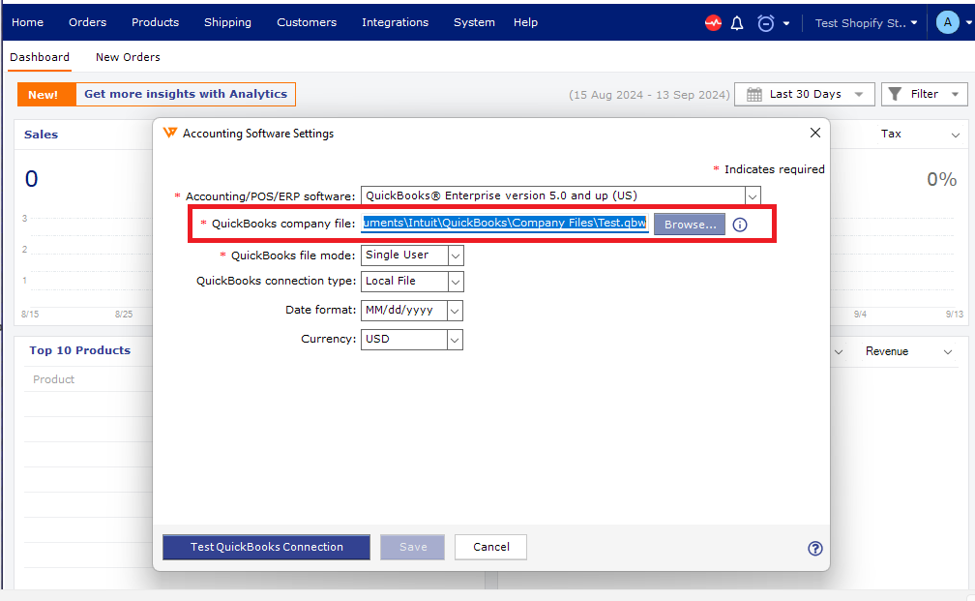Open the Home menu
This screenshot has height=601, width=975.
pos(27,22)
